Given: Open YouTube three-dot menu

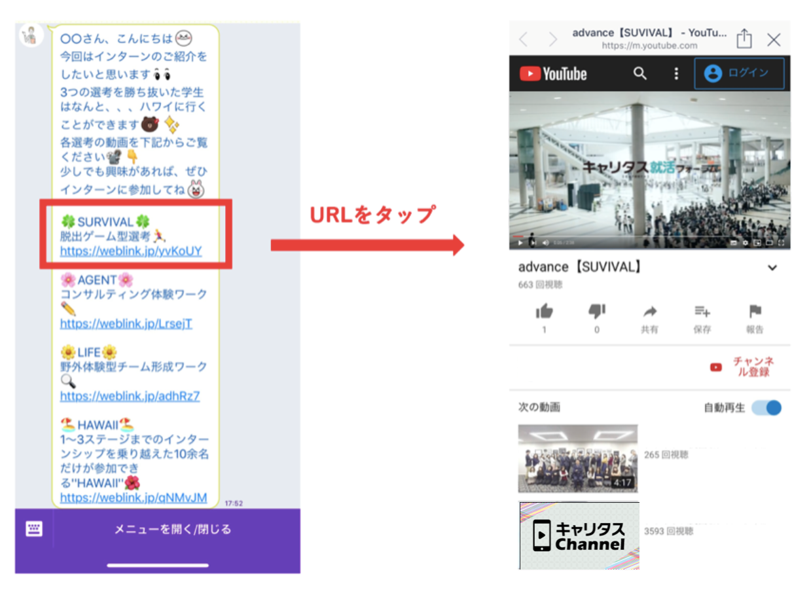Looking at the screenshot, I should [x=676, y=73].
